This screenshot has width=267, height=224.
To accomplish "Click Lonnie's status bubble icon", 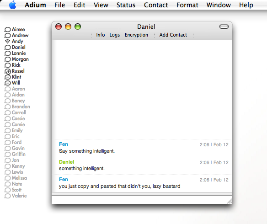I will coord(7,53).
